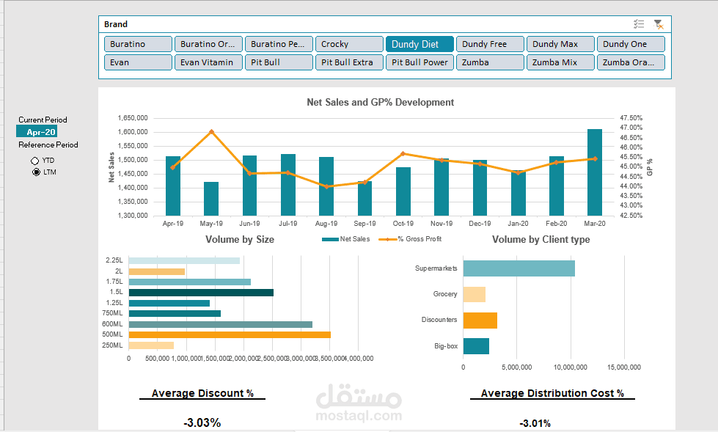Image resolution: width=718 pixels, height=432 pixels.
Task: Click the Net Sales axis title
Action: pos(111,167)
